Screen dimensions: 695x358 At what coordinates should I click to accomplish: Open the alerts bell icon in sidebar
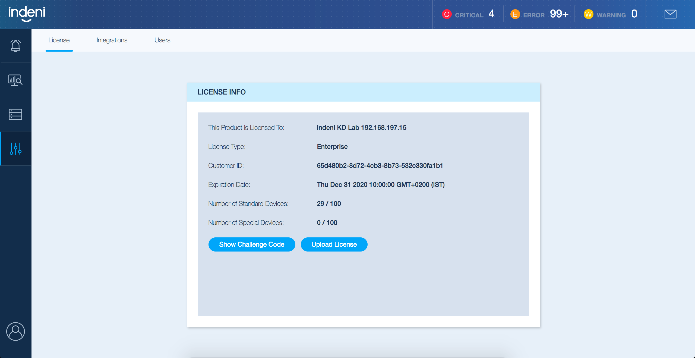pos(15,46)
